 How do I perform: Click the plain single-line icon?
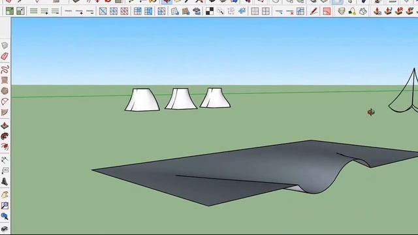pyautogui.click(x=69, y=11)
